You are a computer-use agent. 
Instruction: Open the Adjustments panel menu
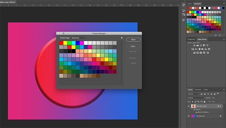224,39
